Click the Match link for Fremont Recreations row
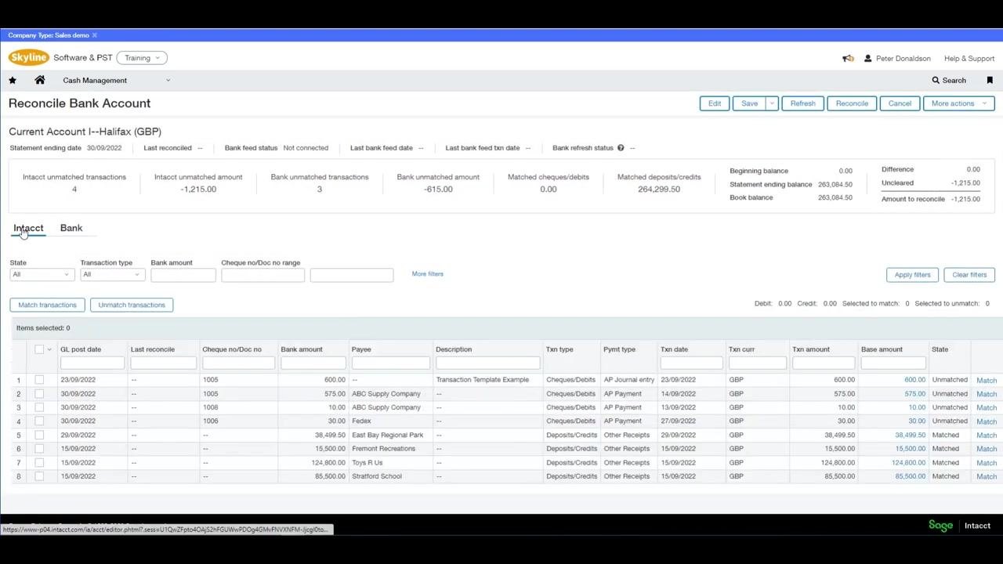 (987, 450)
